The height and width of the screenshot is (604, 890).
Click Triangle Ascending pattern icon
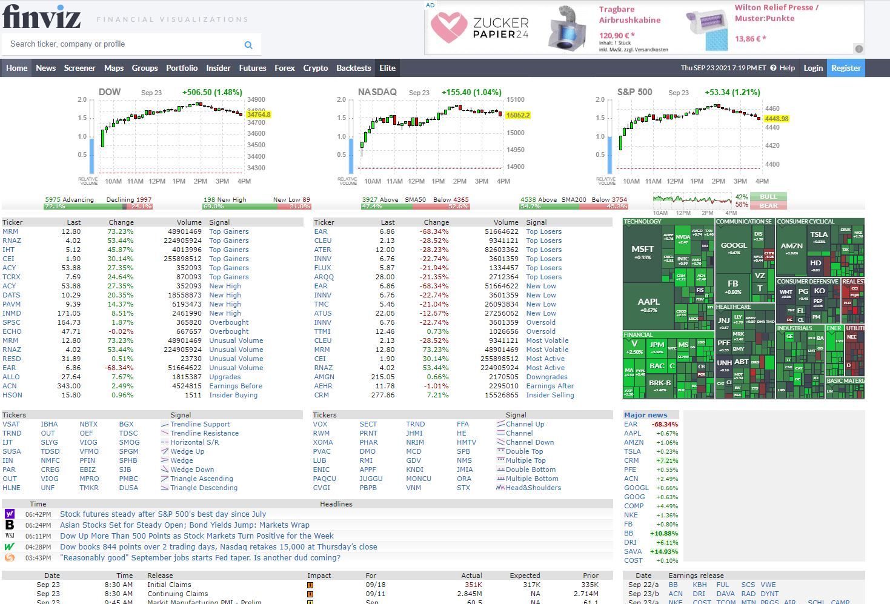coord(165,479)
